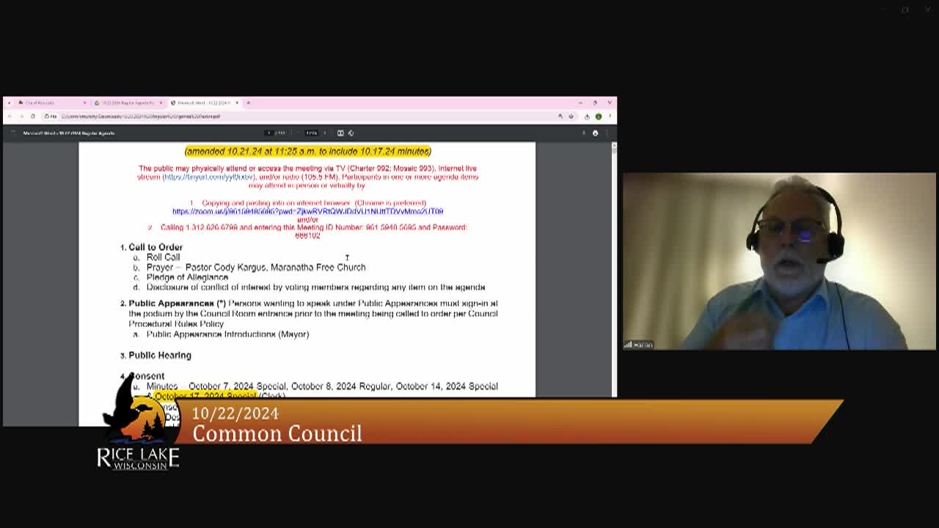Screen dimensions: 939x528
Task: Open the zoom.us meeting link
Action: [x=307, y=211]
